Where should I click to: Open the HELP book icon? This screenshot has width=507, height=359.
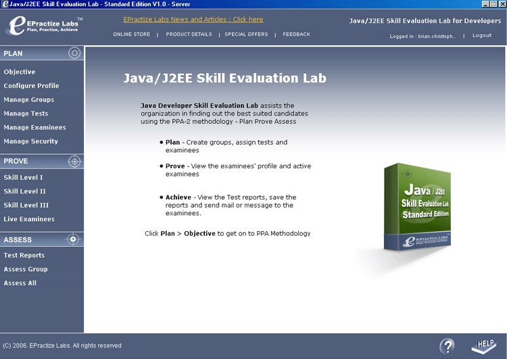point(484,346)
